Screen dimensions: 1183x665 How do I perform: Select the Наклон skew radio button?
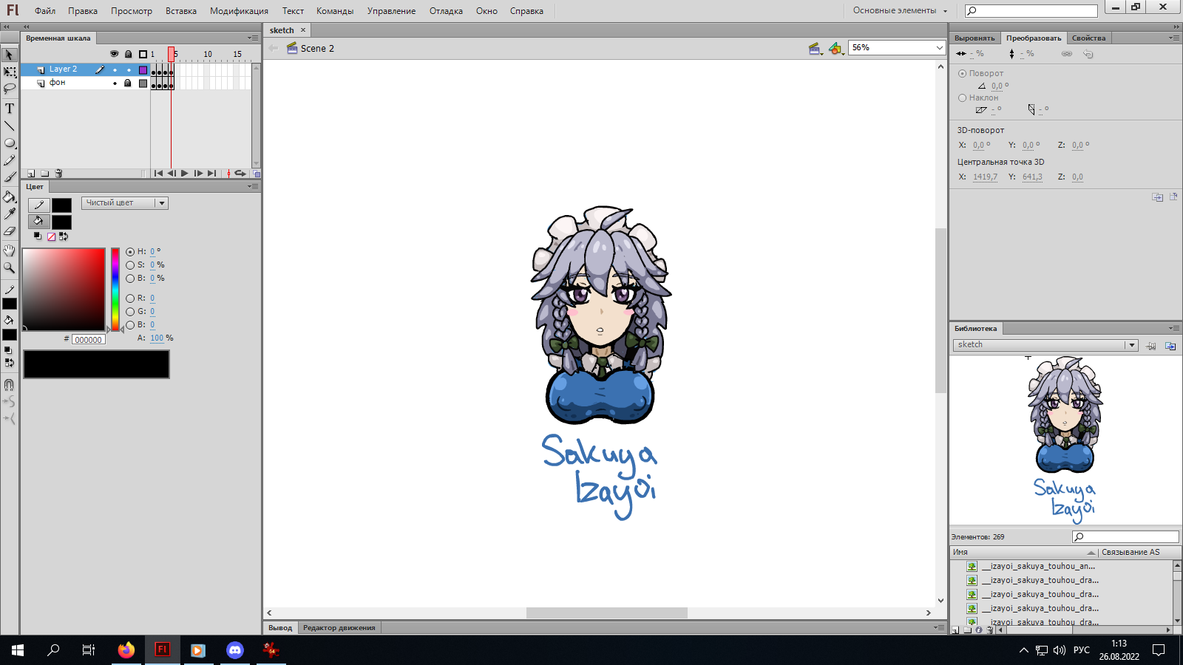click(x=962, y=98)
